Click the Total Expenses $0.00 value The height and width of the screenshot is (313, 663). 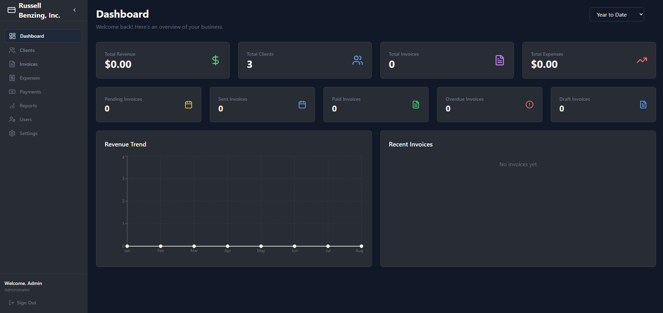pyautogui.click(x=544, y=65)
